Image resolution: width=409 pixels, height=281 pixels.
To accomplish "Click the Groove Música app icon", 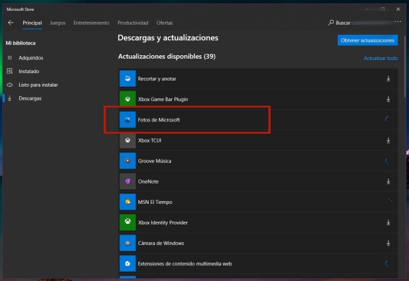I will [127, 161].
